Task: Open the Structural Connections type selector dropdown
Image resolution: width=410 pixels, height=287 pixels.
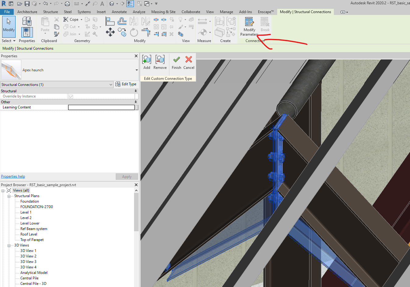Action: pos(111,84)
